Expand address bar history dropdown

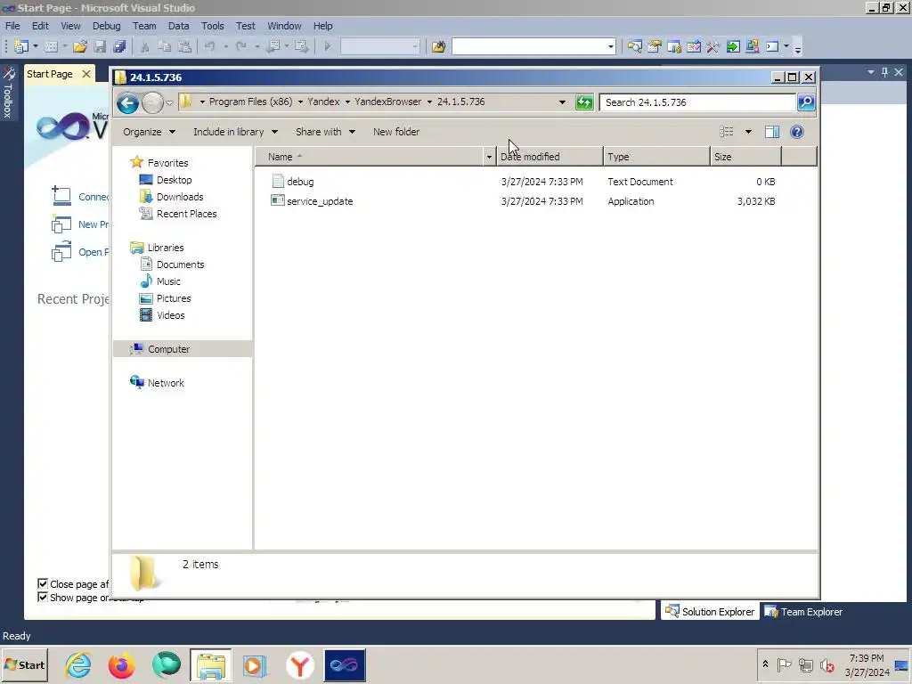point(562,102)
